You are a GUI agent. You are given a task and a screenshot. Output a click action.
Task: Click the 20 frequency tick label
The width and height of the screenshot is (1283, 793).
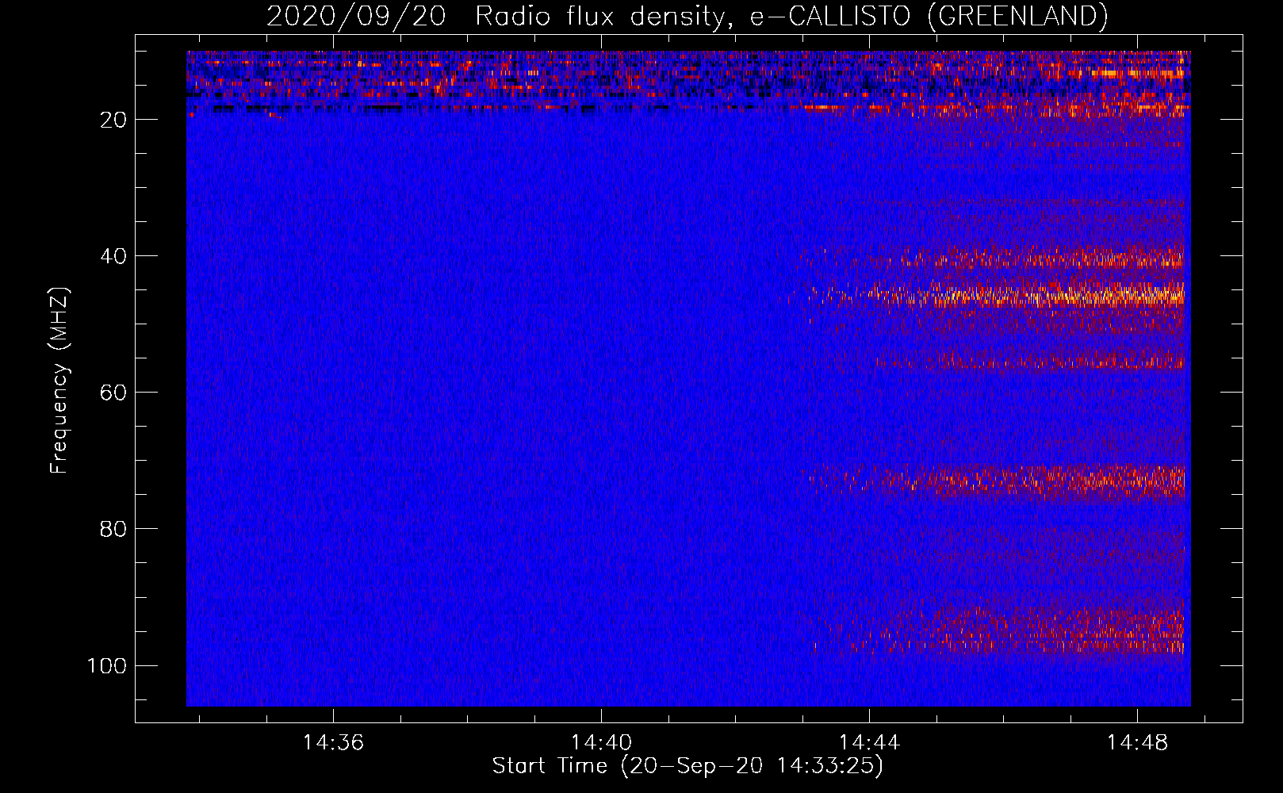click(113, 120)
